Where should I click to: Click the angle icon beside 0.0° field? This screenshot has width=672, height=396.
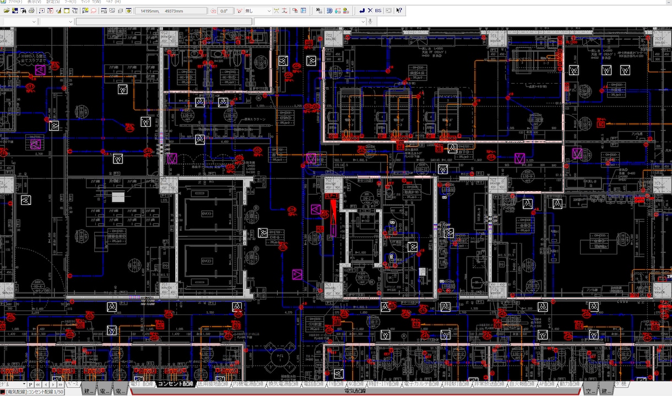[x=213, y=10]
